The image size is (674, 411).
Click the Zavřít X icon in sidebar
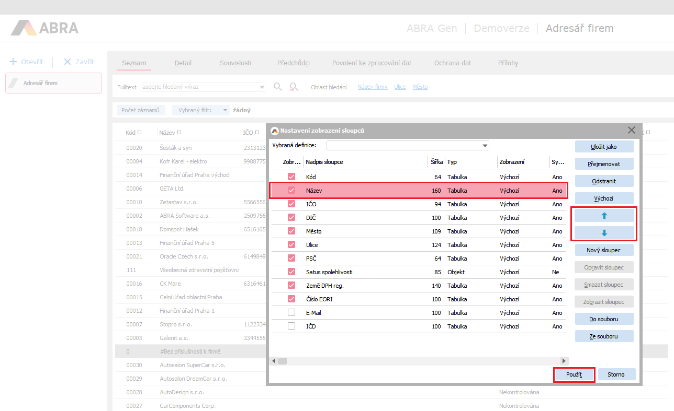point(67,62)
